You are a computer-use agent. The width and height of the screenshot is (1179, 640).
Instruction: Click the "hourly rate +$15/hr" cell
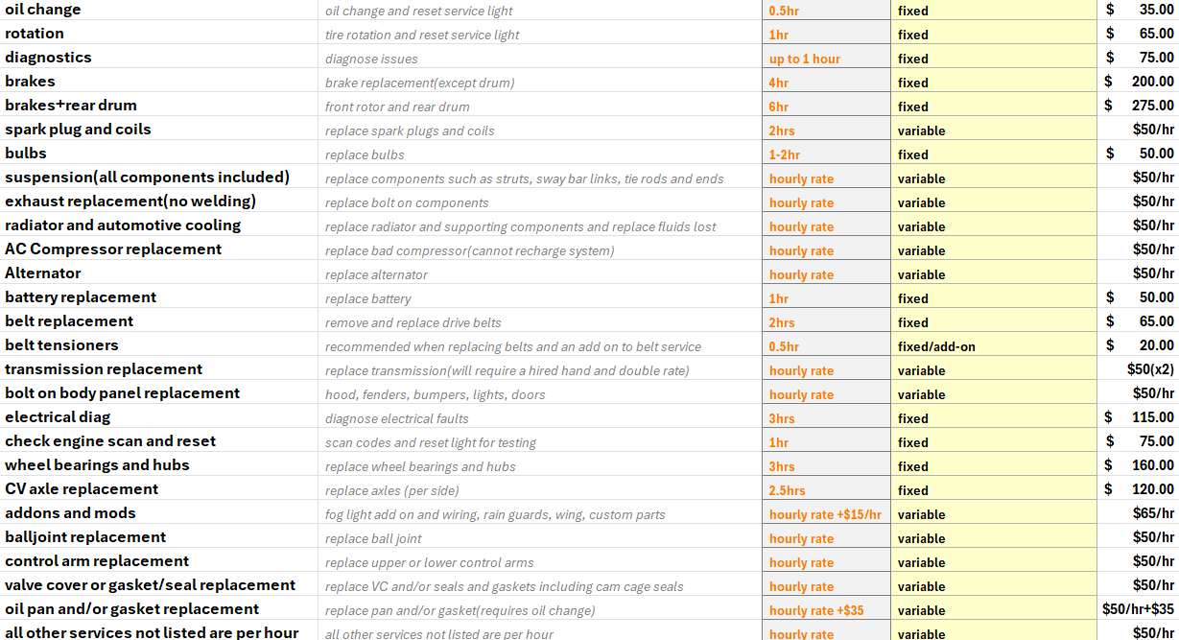tap(827, 514)
